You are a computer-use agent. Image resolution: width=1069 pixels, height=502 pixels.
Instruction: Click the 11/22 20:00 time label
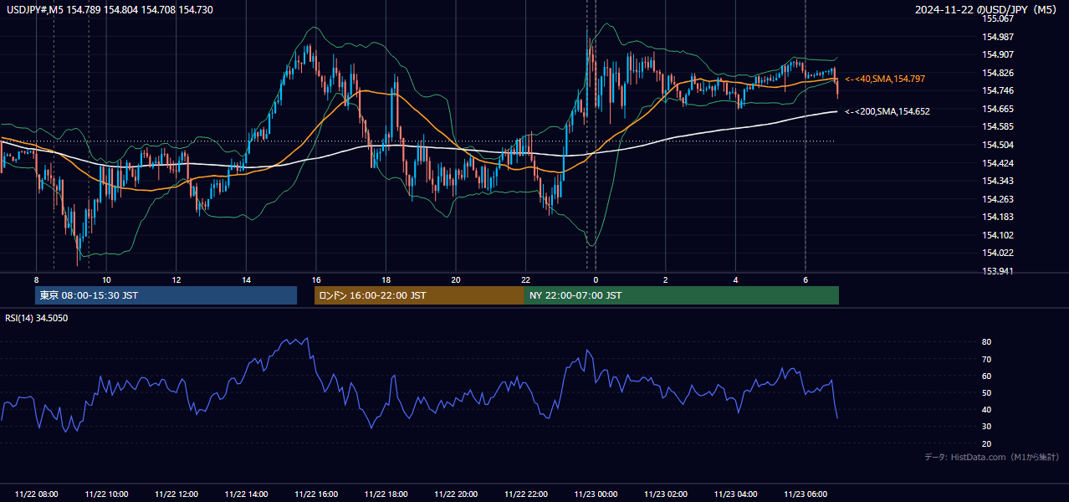(456, 494)
